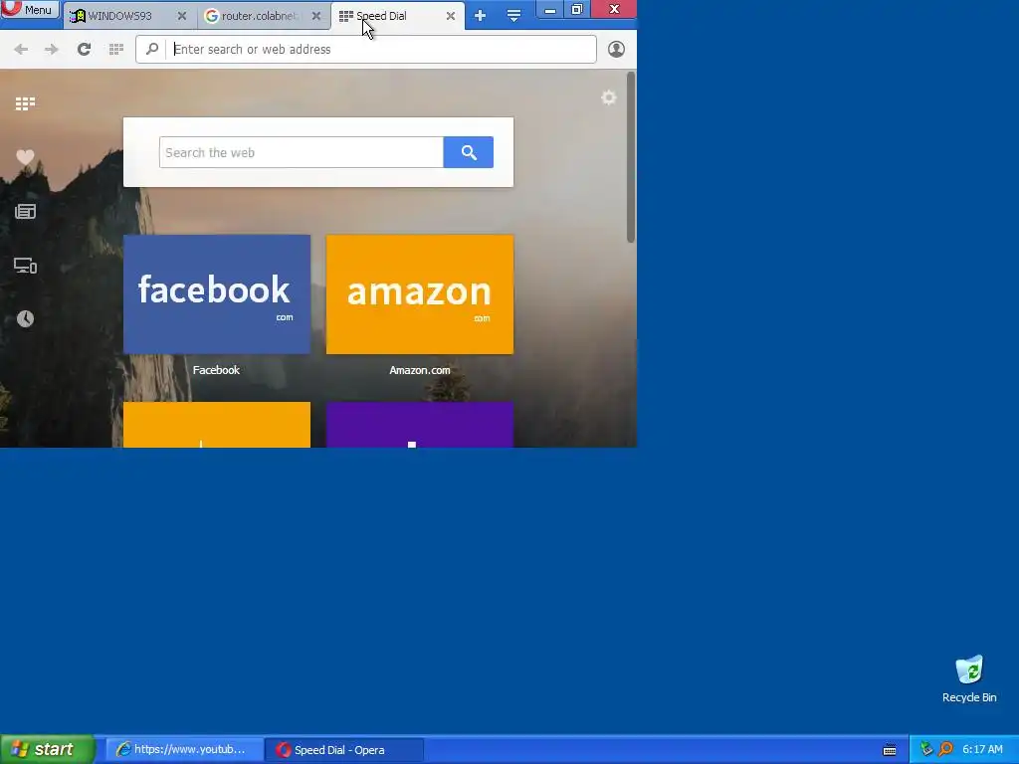Screen dimensions: 1019x764
Task: Minimize the Opera window
Action: coord(549,10)
